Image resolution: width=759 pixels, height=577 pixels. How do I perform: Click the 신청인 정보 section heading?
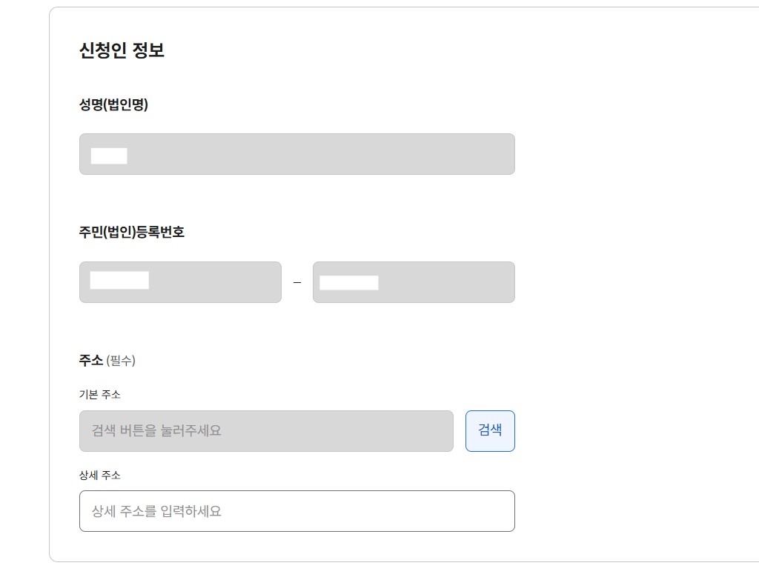tap(122, 51)
